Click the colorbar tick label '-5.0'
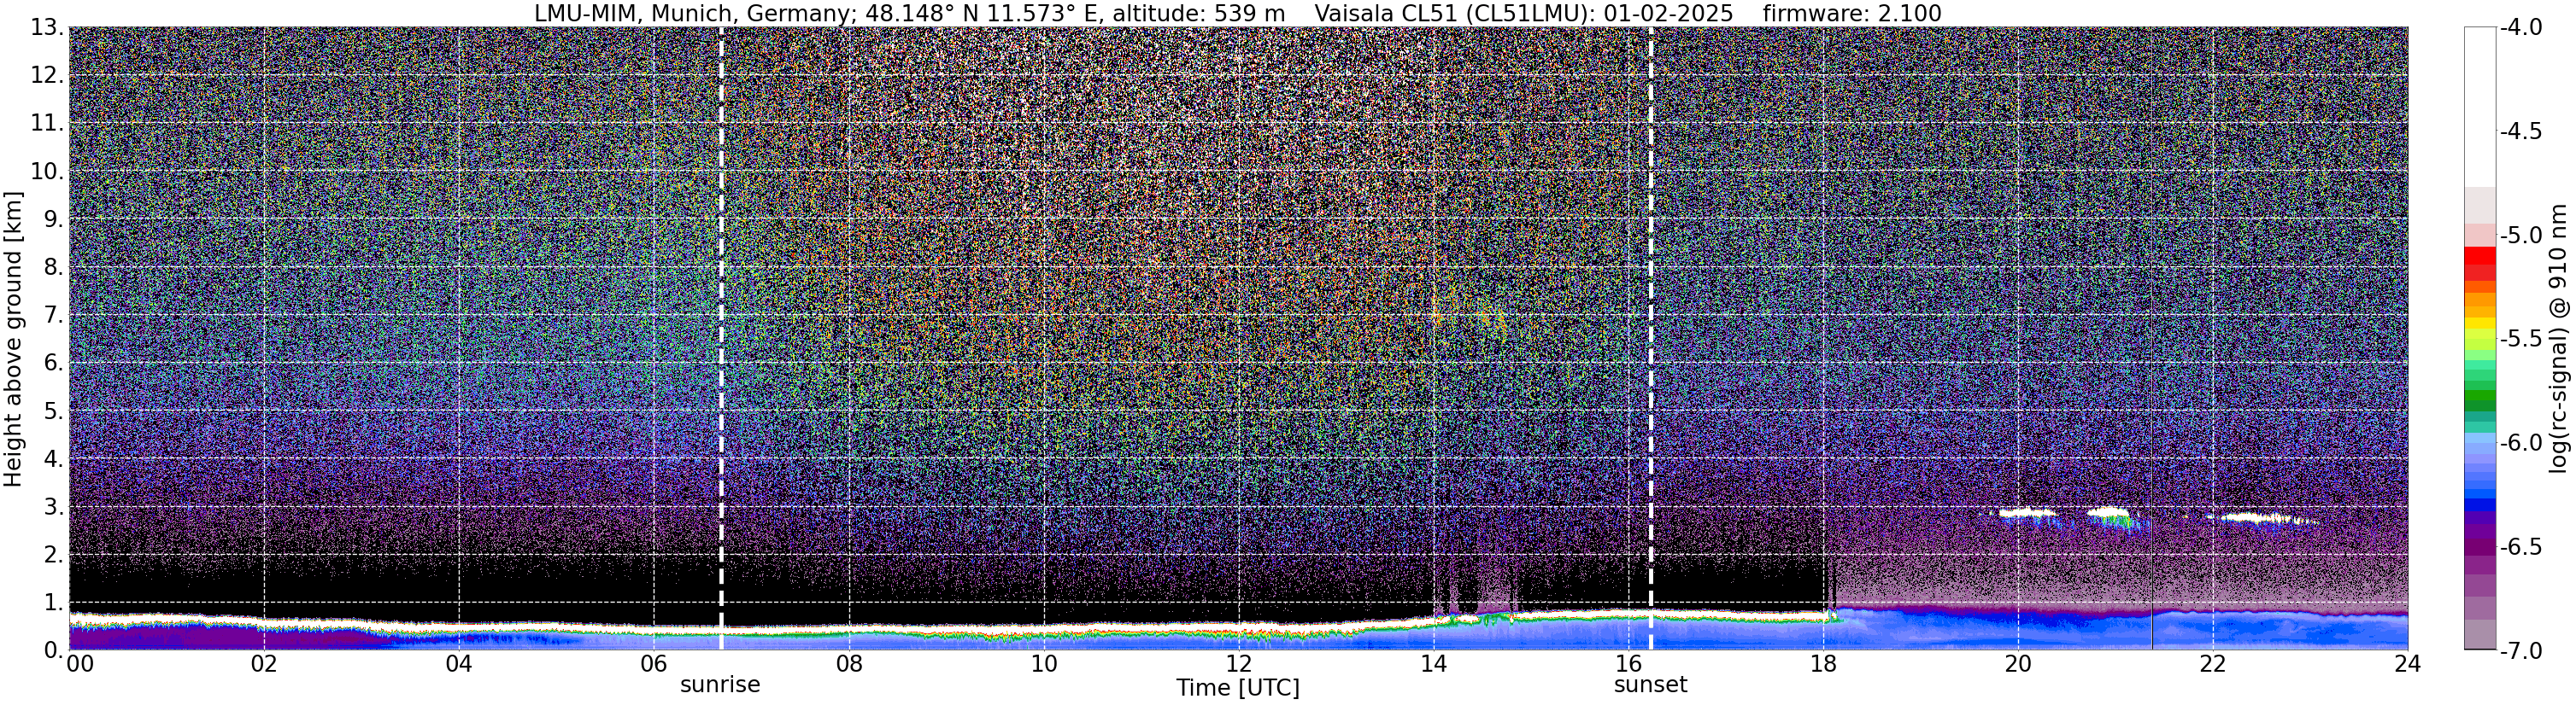Viewport: 2576px width, 705px height. [2520, 236]
